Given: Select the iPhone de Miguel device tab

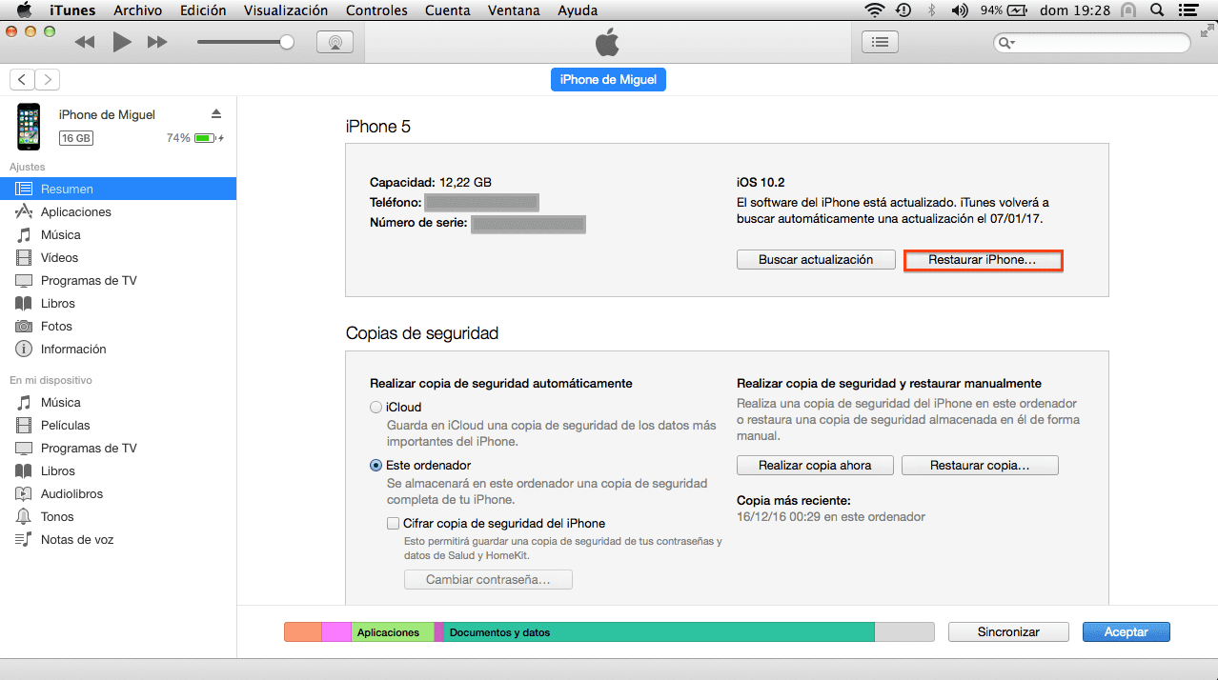Looking at the screenshot, I should [608, 80].
